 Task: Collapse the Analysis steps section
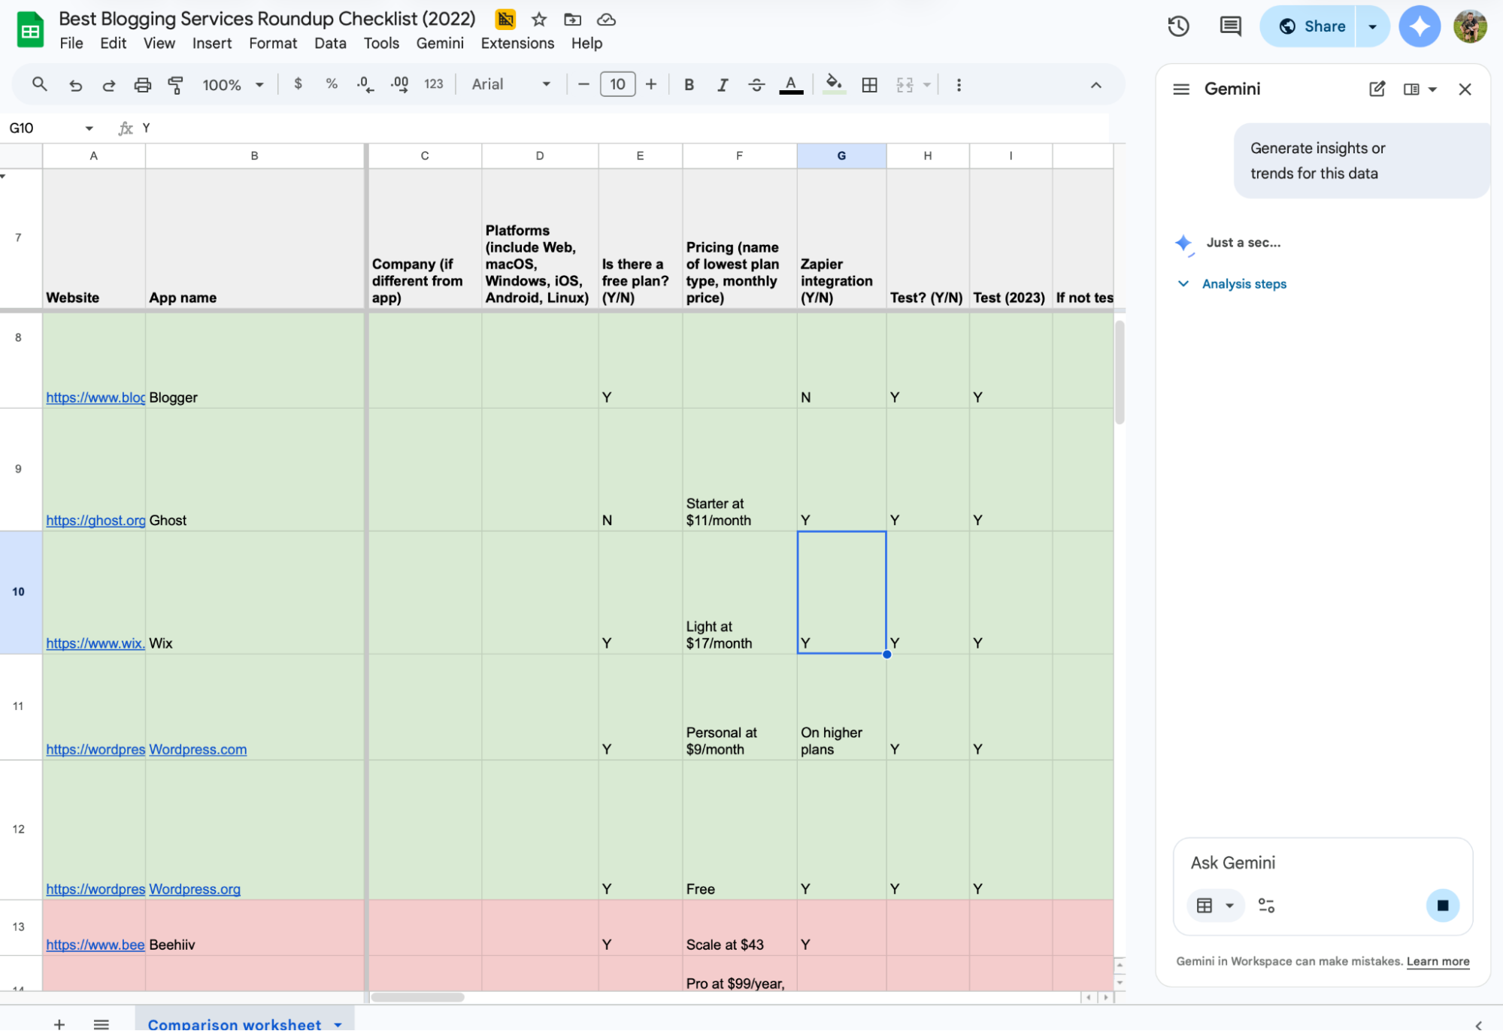pyautogui.click(x=1183, y=283)
